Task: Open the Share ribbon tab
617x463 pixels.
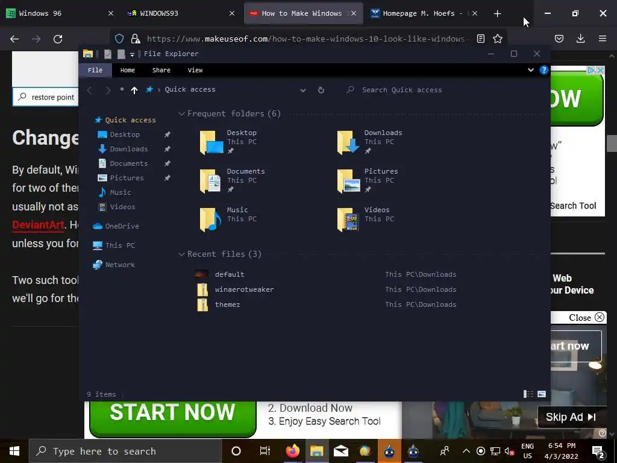Action: click(x=161, y=70)
